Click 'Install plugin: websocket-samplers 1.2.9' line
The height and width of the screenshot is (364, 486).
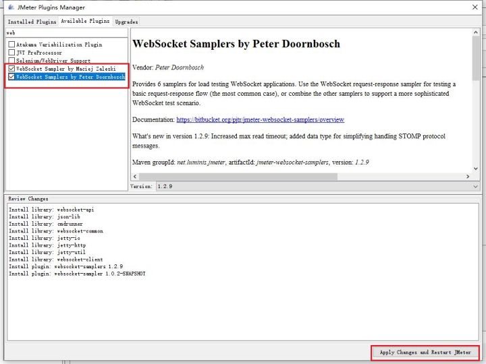pyautogui.click(x=65, y=266)
